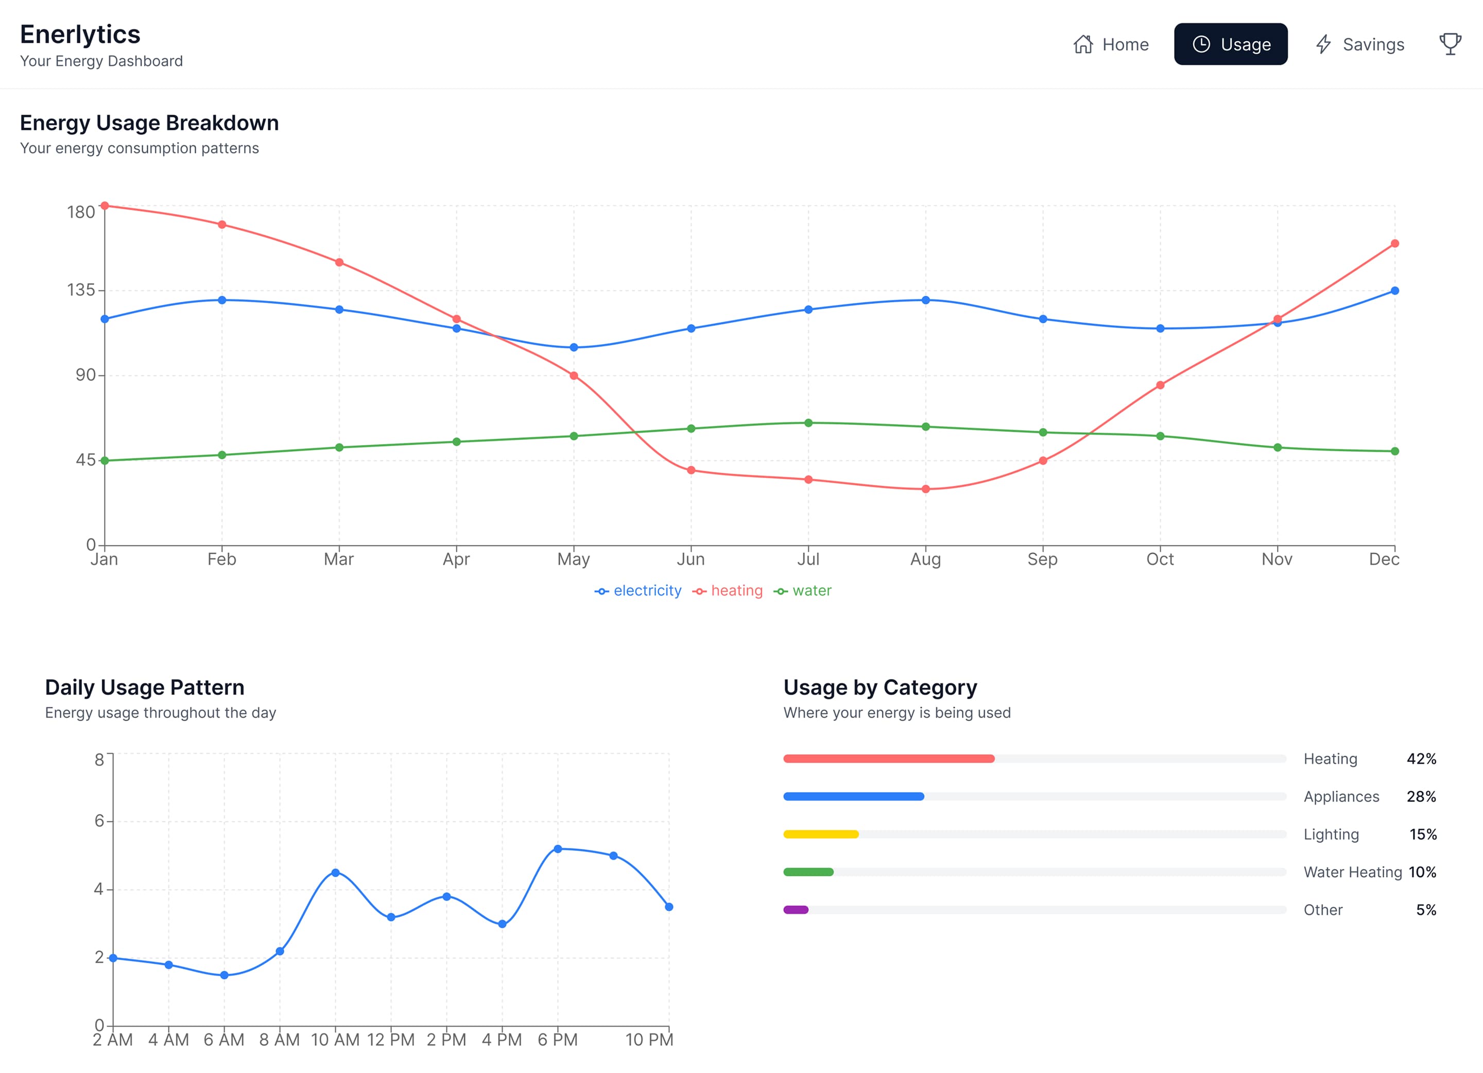The height and width of the screenshot is (1073, 1483).
Task: Click the house icon next to Home
Action: click(x=1083, y=44)
